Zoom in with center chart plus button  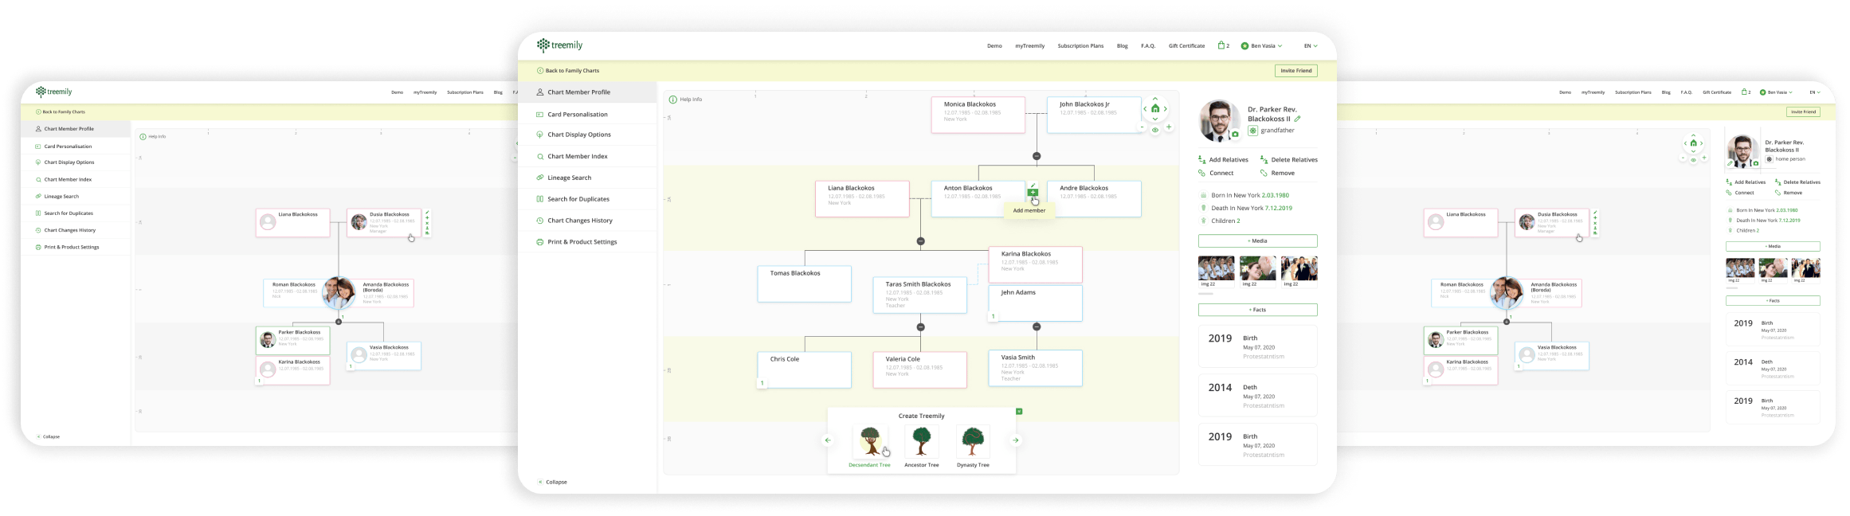point(1169,127)
